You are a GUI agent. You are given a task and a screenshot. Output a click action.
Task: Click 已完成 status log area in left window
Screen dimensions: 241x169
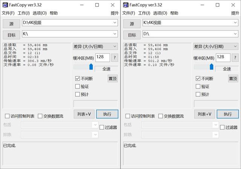pos(60,154)
